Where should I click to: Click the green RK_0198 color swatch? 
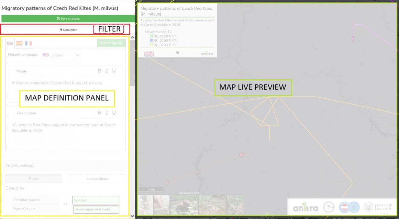tap(151, 36)
